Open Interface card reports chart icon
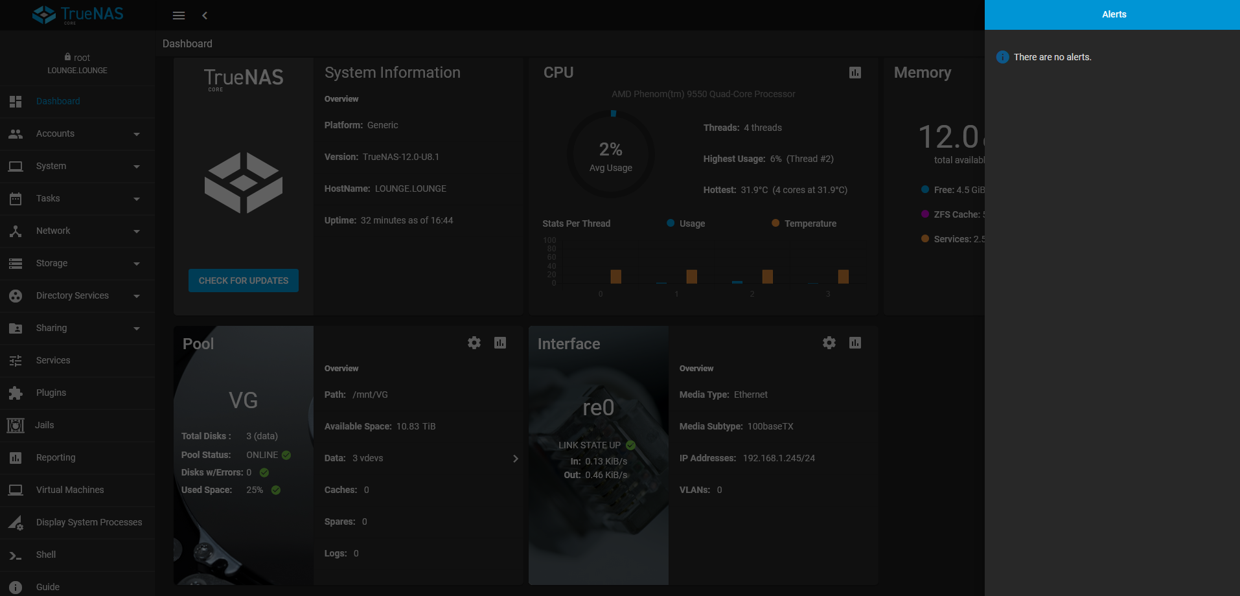The height and width of the screenshot is (596, 1240). coord(855,343)
